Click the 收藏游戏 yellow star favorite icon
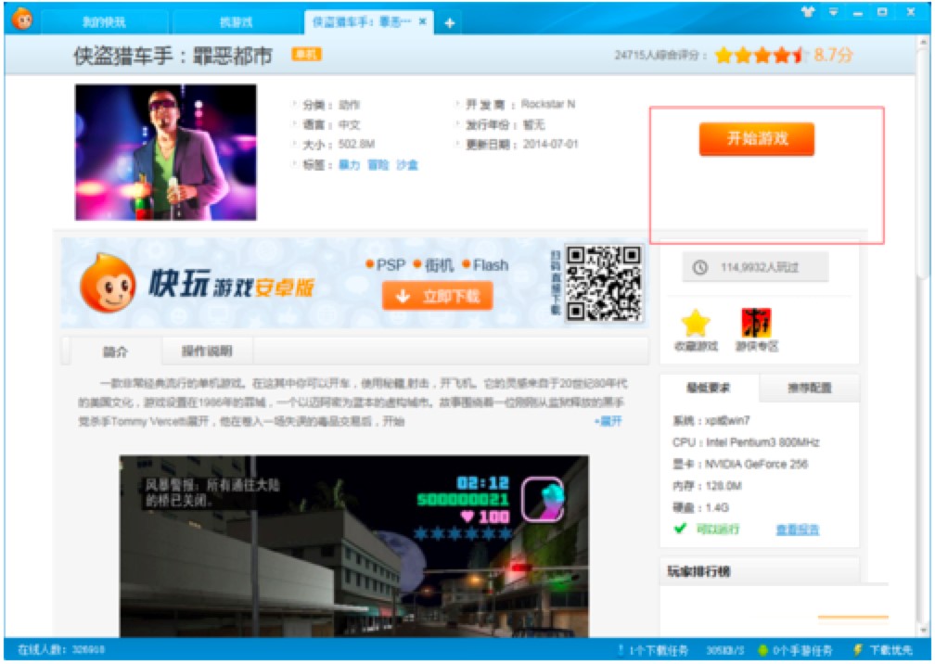 pyautogui.click(x=696, y=324)
